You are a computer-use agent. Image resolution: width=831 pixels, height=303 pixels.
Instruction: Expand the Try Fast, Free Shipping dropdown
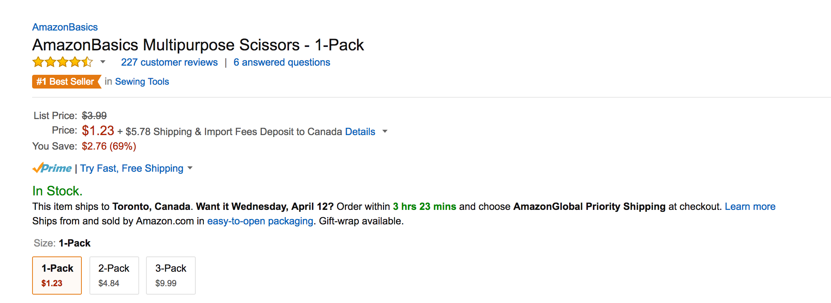[191, 168]
